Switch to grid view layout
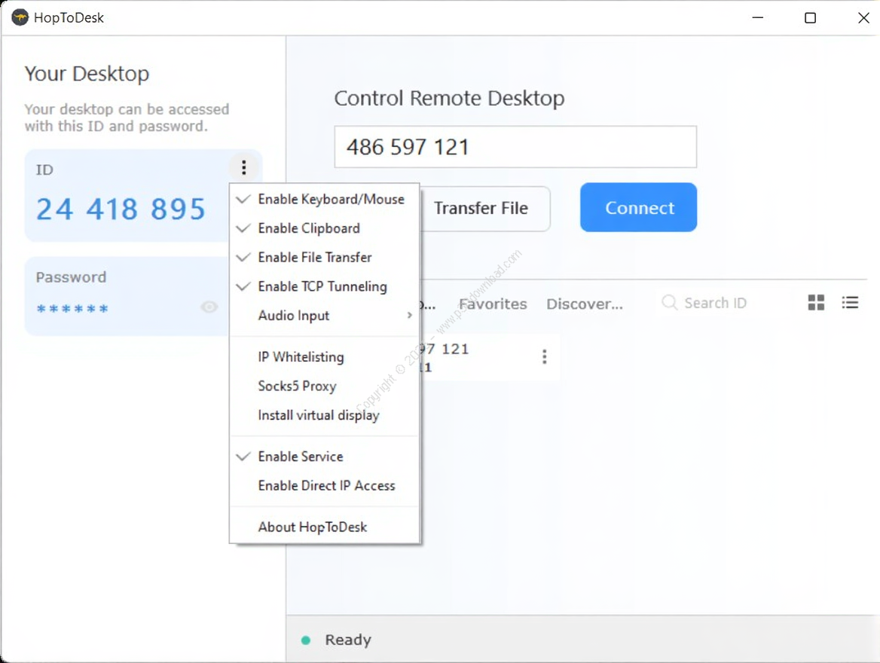Image resolution: width=880 pixels, height=663 pixels. pyautogui.click(x=816, y=303)
